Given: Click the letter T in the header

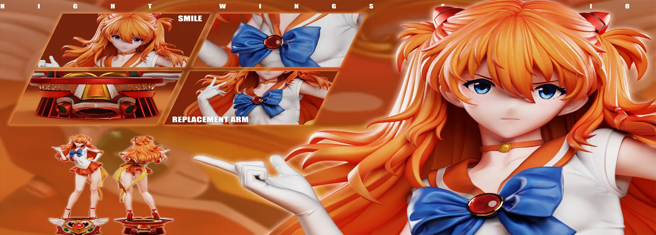Looking at the screenshot, I should [149, 6].
